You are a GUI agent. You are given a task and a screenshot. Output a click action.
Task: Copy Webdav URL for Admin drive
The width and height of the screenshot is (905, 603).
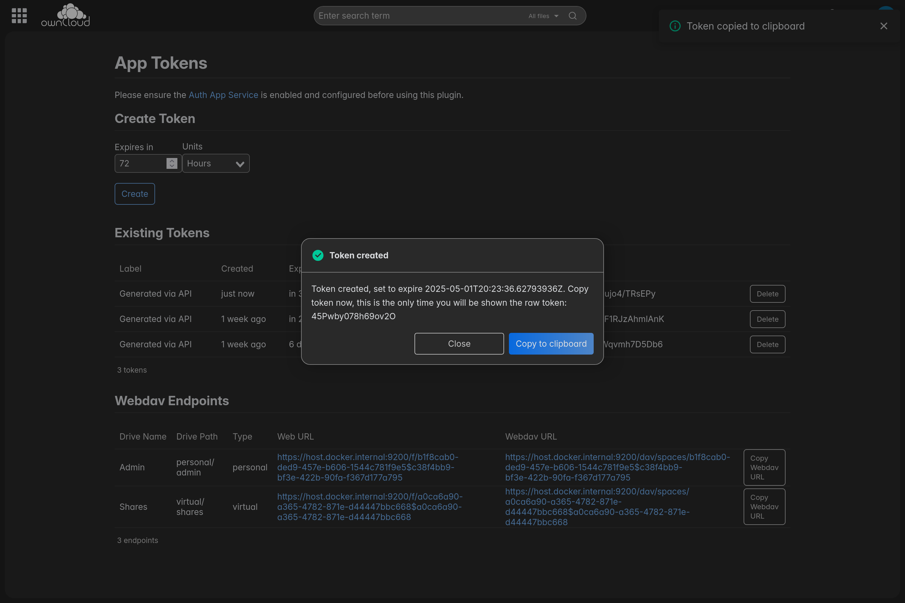pyautogui.click(x=764, y=468)
